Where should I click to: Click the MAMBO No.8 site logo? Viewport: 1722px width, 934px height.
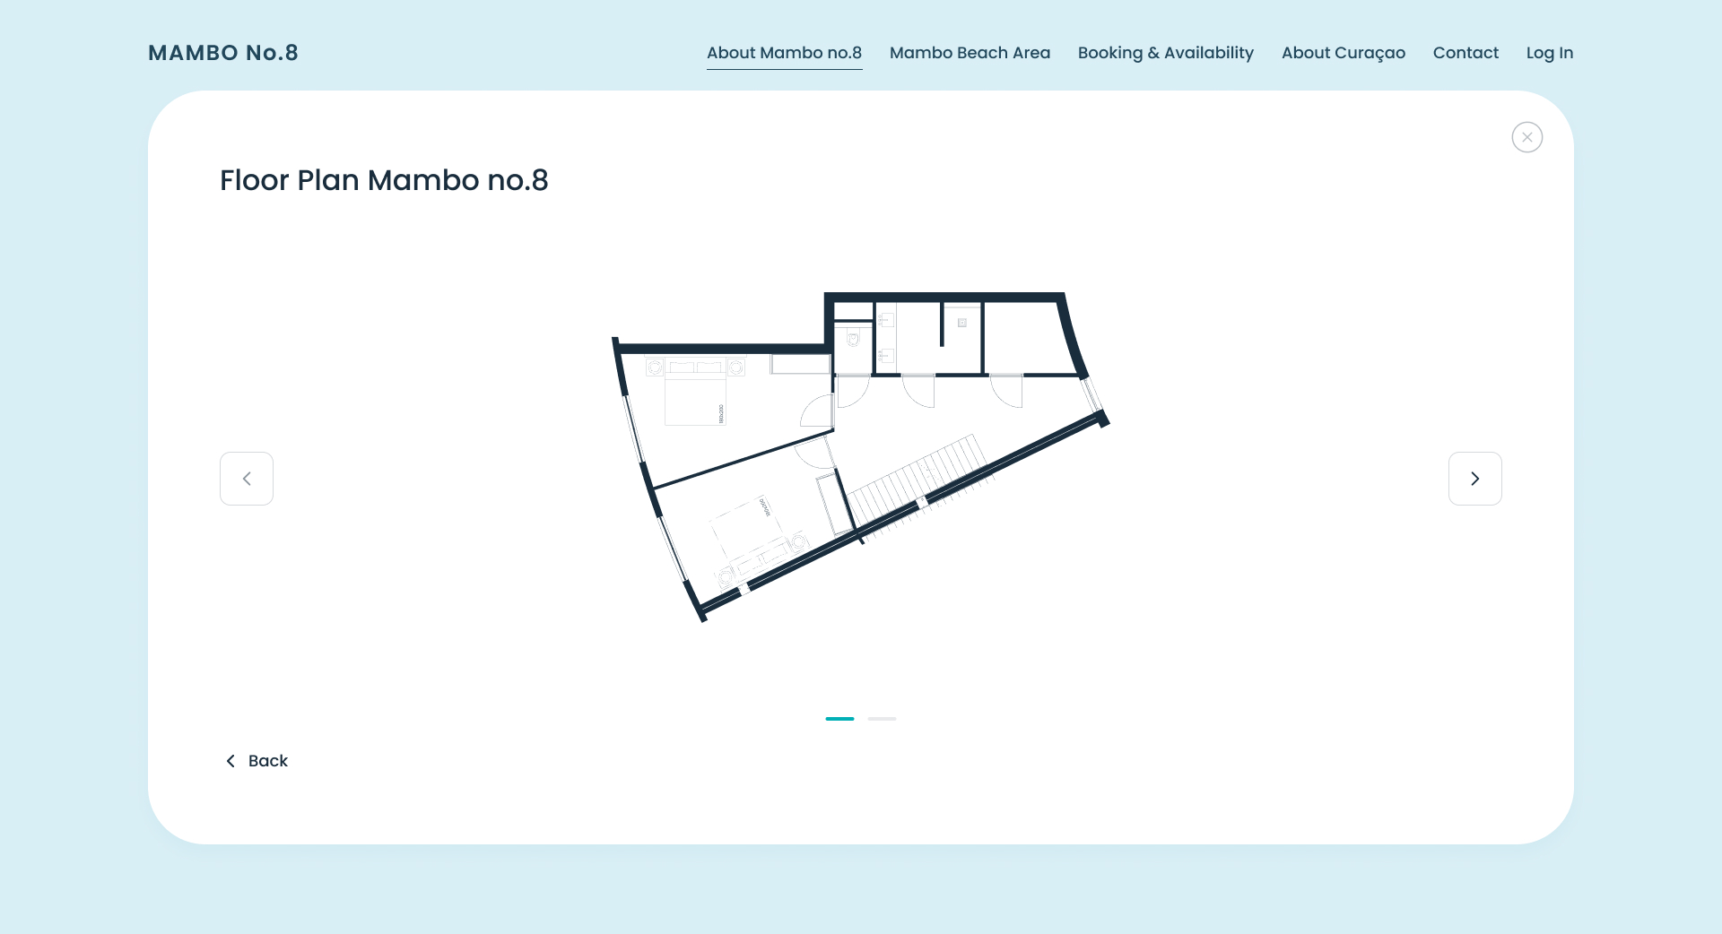click(223, 53)
